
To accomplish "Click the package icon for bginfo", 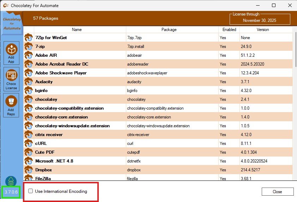I will pyautogui.click(x=29, y=91).
